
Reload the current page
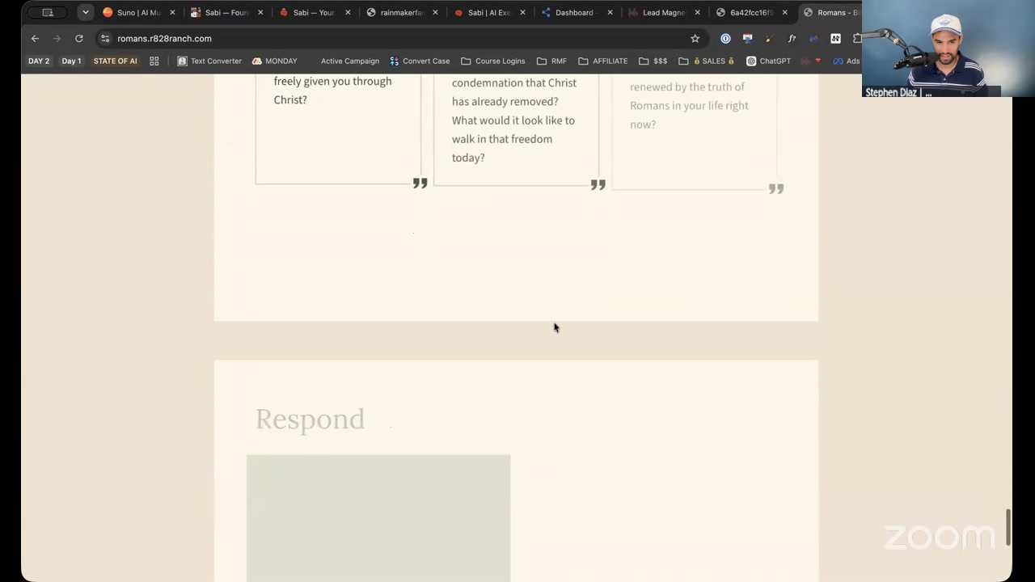pyautogui.click(x=78, y=38)
